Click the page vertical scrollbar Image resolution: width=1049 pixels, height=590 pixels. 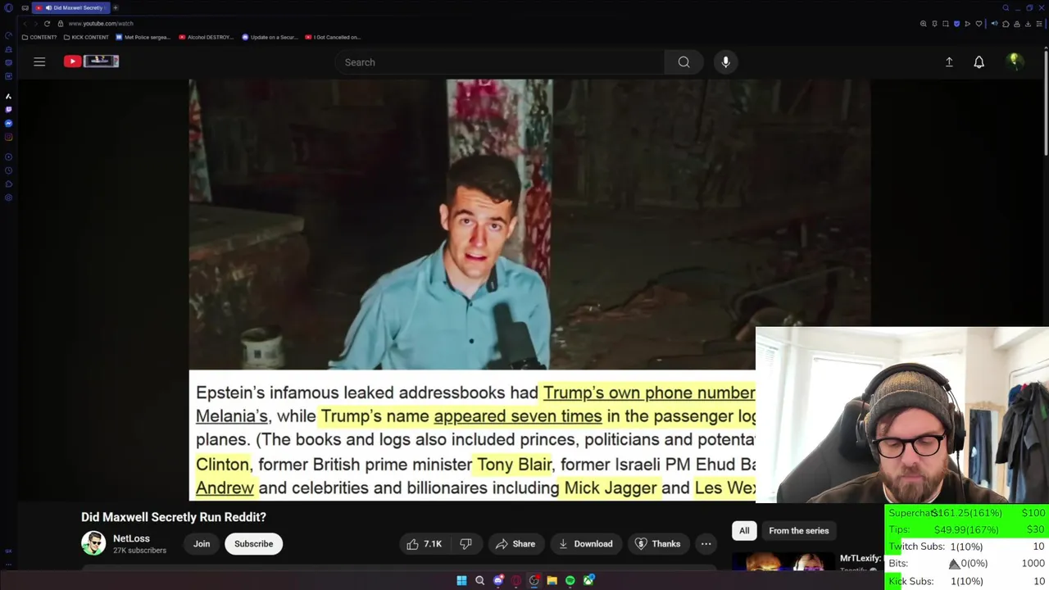(1045, 102)
